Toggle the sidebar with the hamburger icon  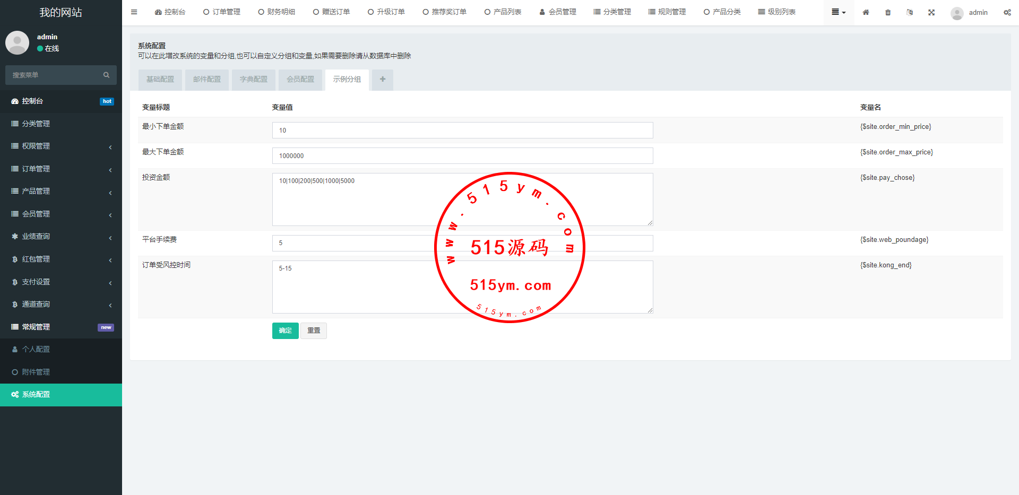[134, 12]
